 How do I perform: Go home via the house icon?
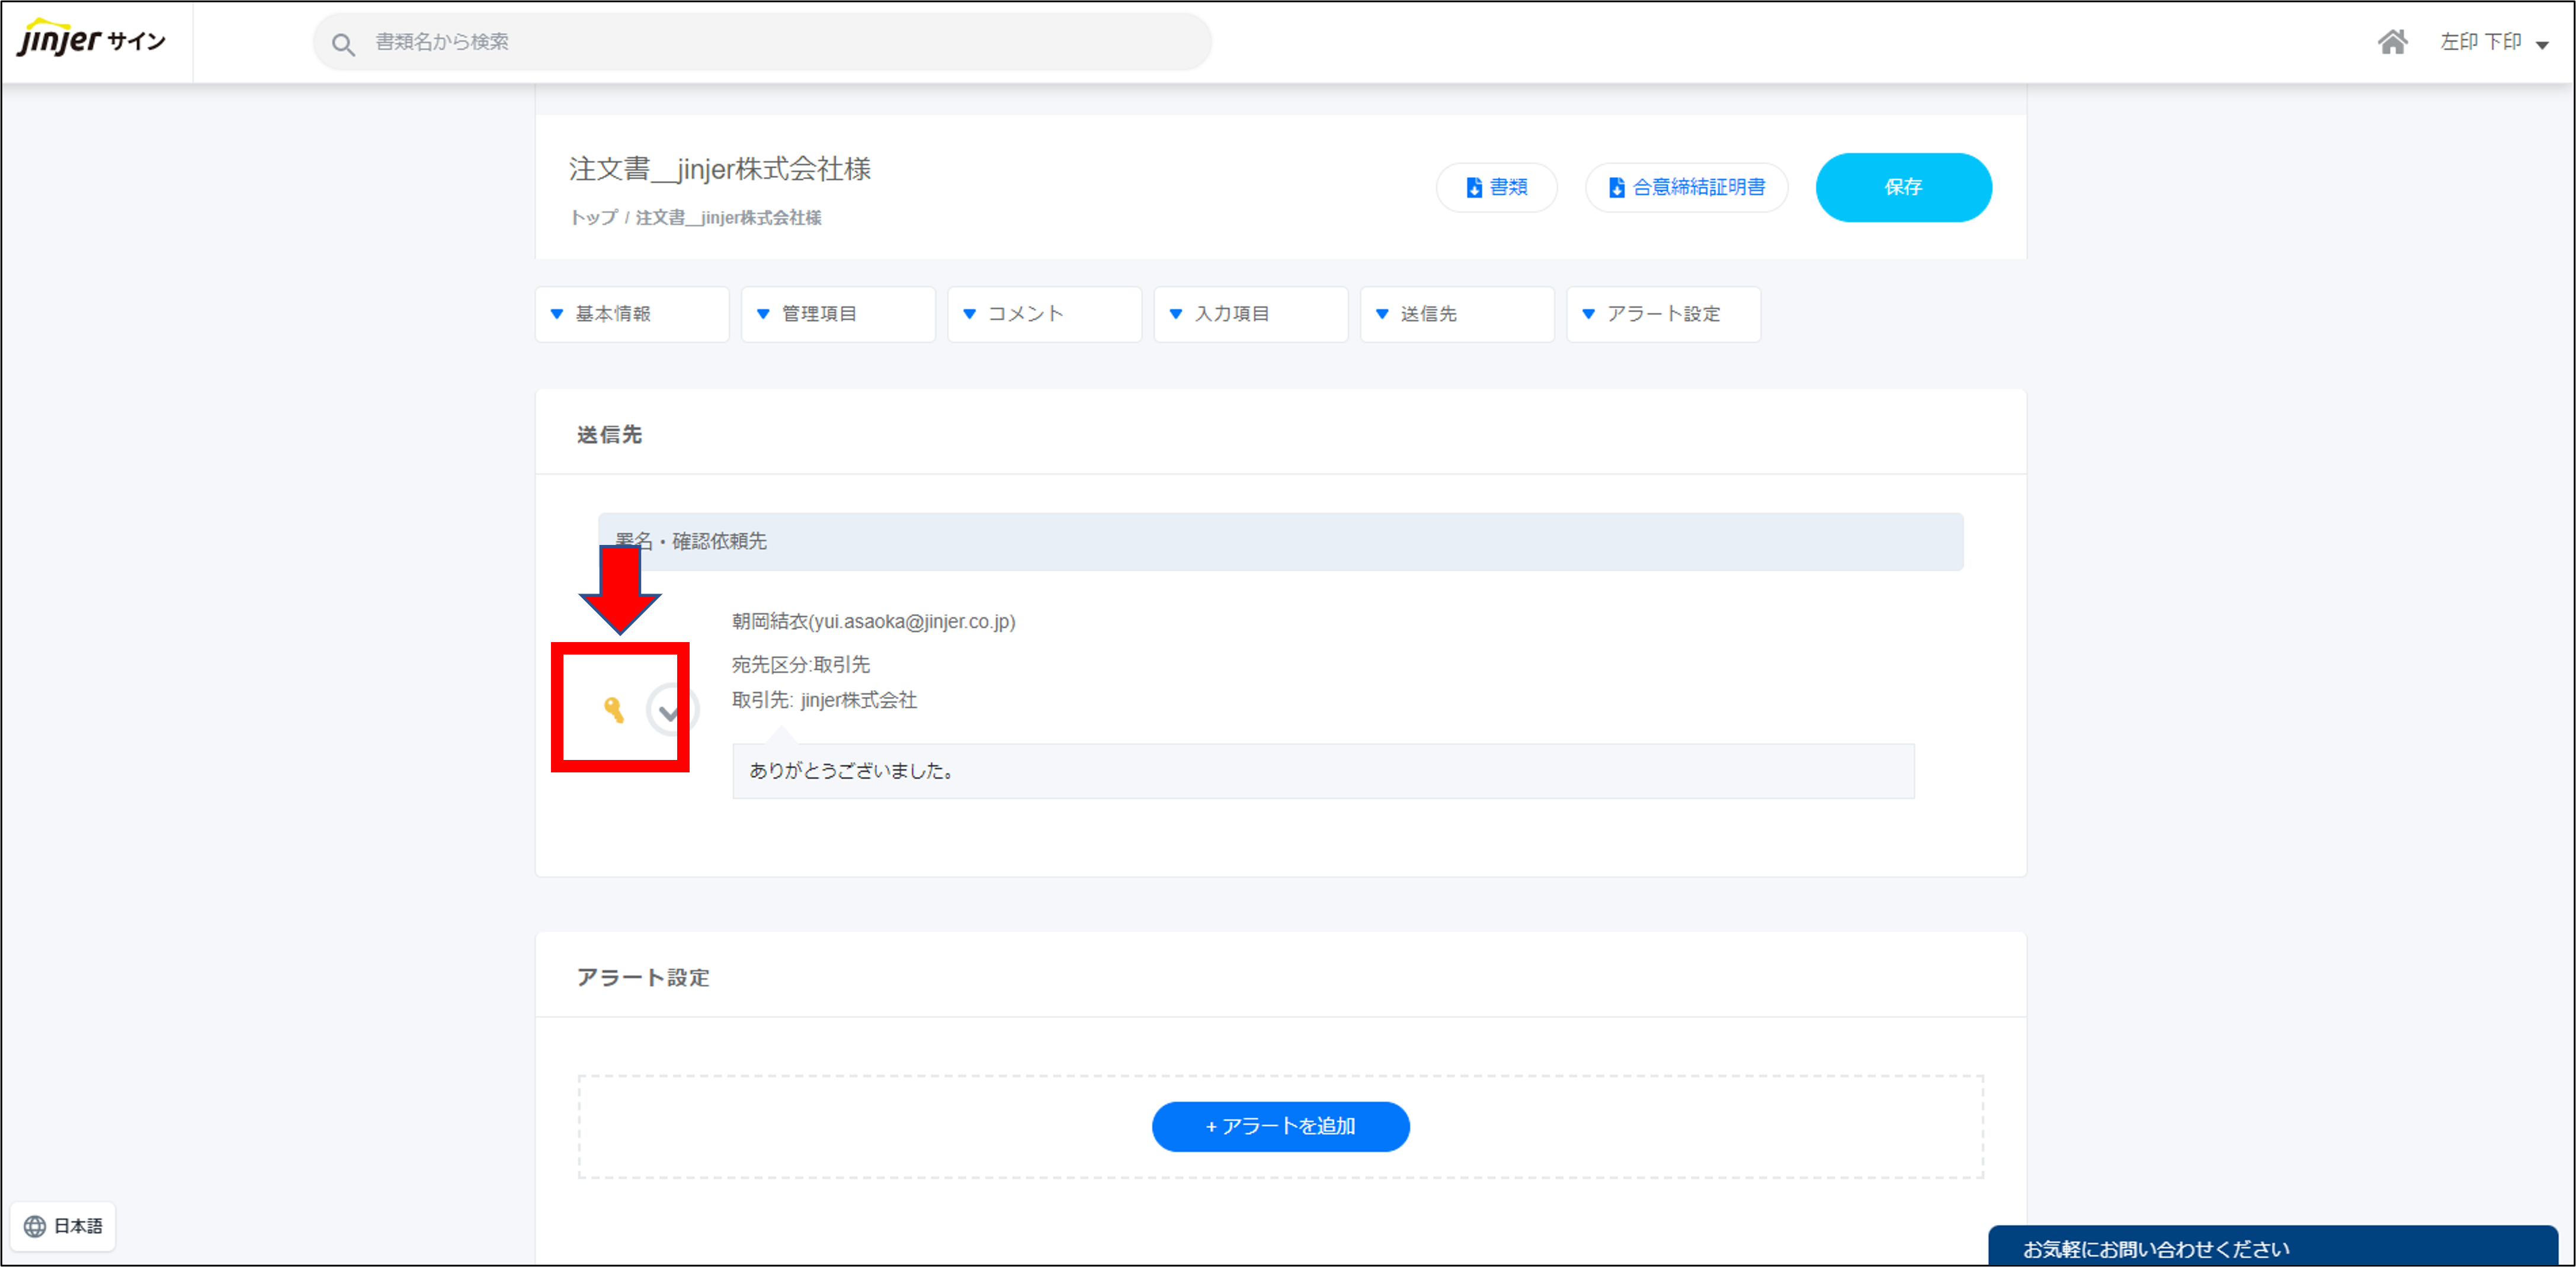(x=2392, y=42)
